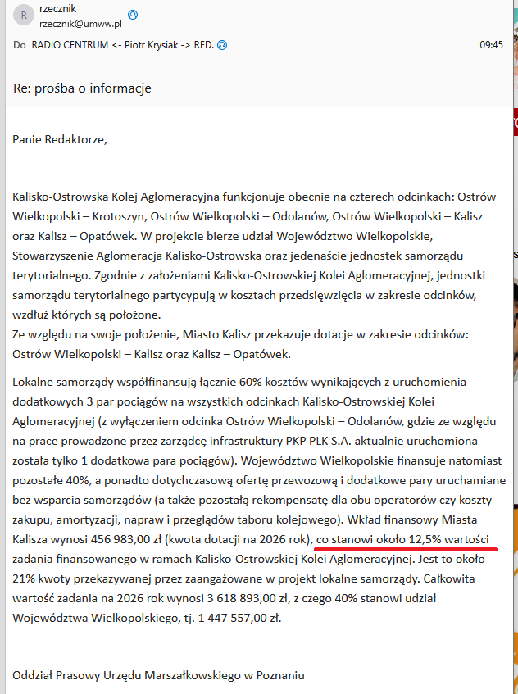
Task: Click the total value "3 618 893,00 zł"
Action: coord(243,598)
